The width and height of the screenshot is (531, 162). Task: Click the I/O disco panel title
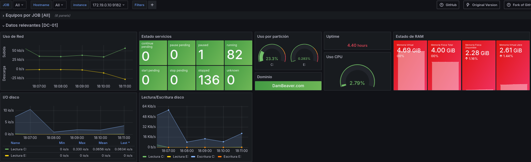(11, 97)
